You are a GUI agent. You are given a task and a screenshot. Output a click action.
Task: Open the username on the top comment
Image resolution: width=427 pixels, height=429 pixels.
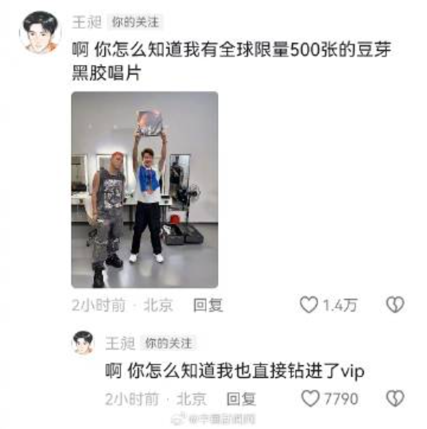click(87, 22)
